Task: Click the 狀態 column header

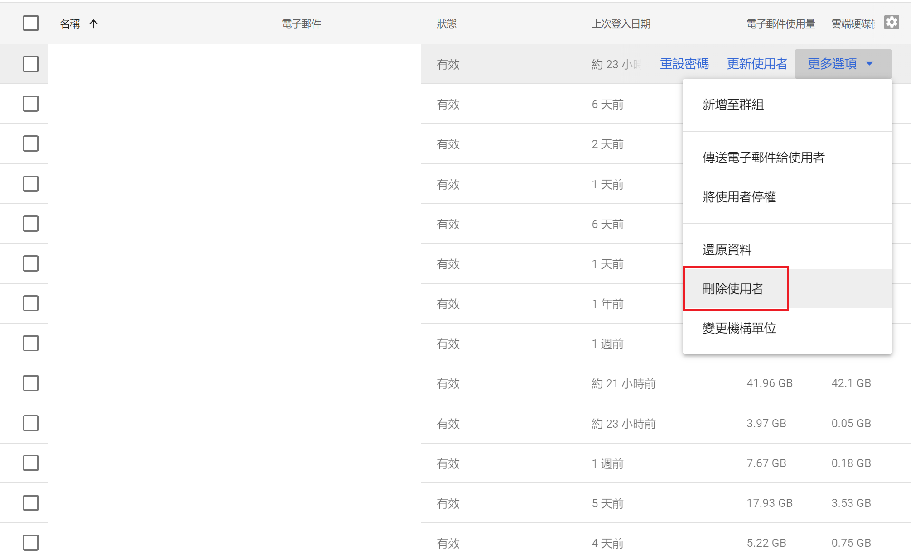Action: (446, 24)
